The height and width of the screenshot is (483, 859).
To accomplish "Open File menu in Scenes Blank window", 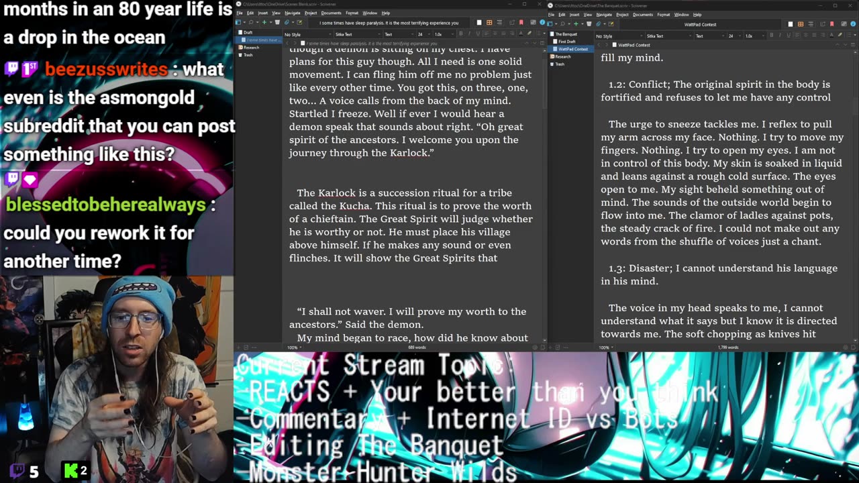I will pyautogui.click(x=240, y=13).
